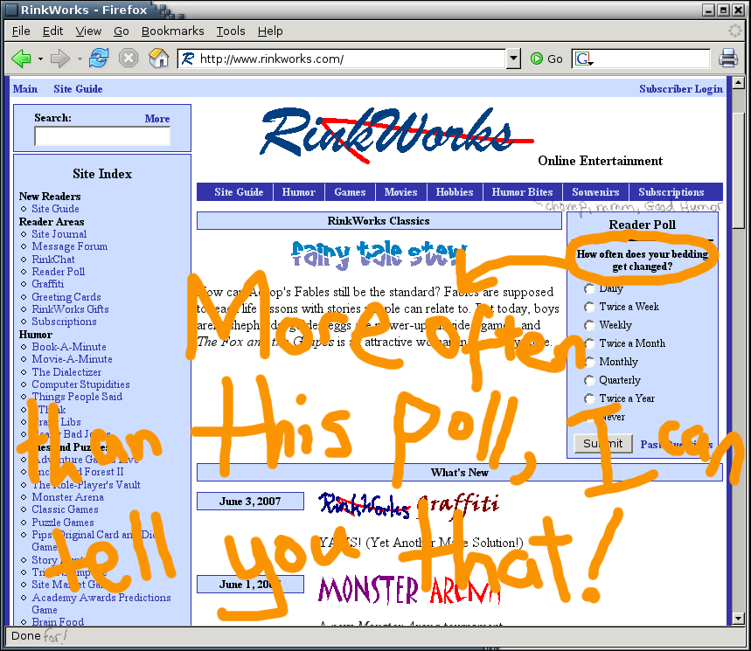Follow the Main link at the top
Screen dimensions: 751x651
pyautogui.click(x=25, y=88)
